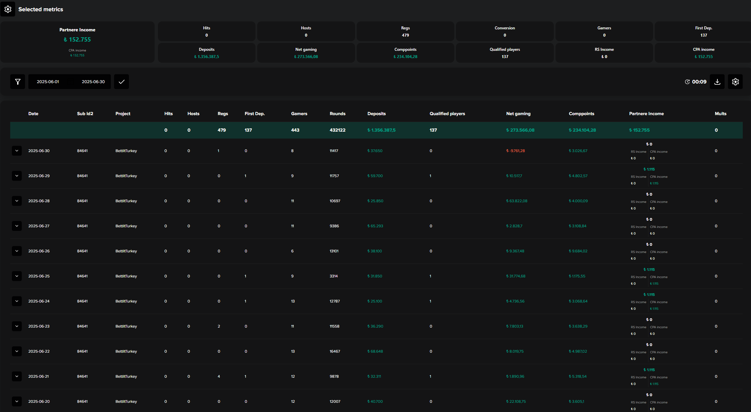Expand the 2025-06-22 row

[17, 351]
